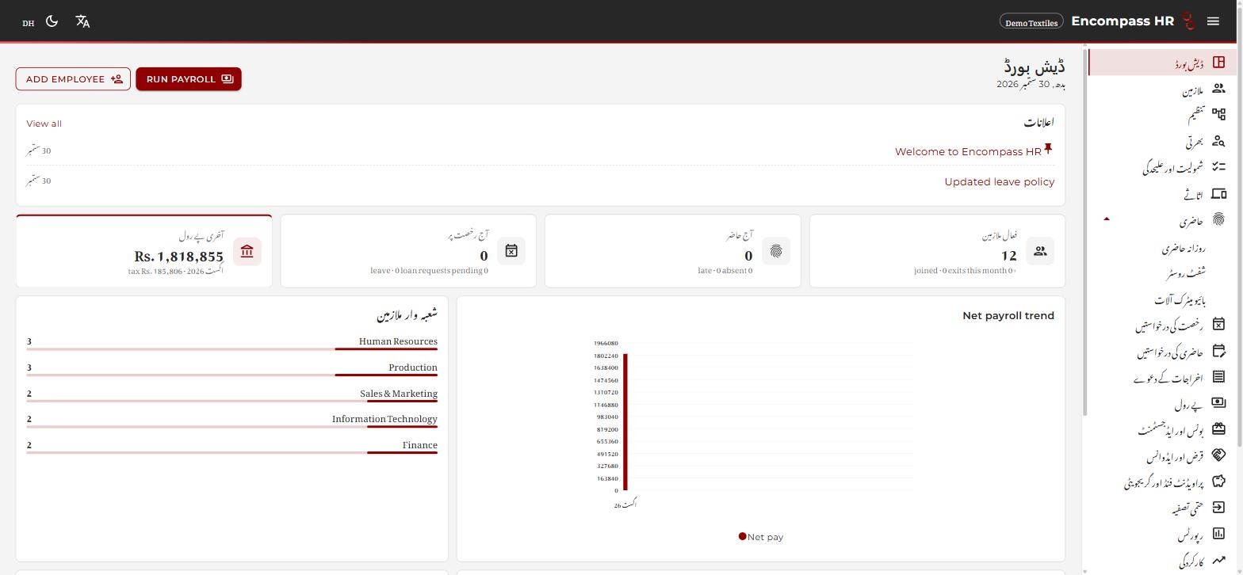The height and width of the screenshot is (575, 1243).
Task: Open the Recruitment person-search icon
Action: (x=1218, y=141)
